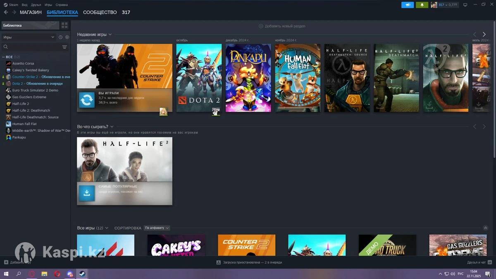496x279 pixels.
Task: Open the Игры filter dropdown
Action: click(x=29, y=37)
